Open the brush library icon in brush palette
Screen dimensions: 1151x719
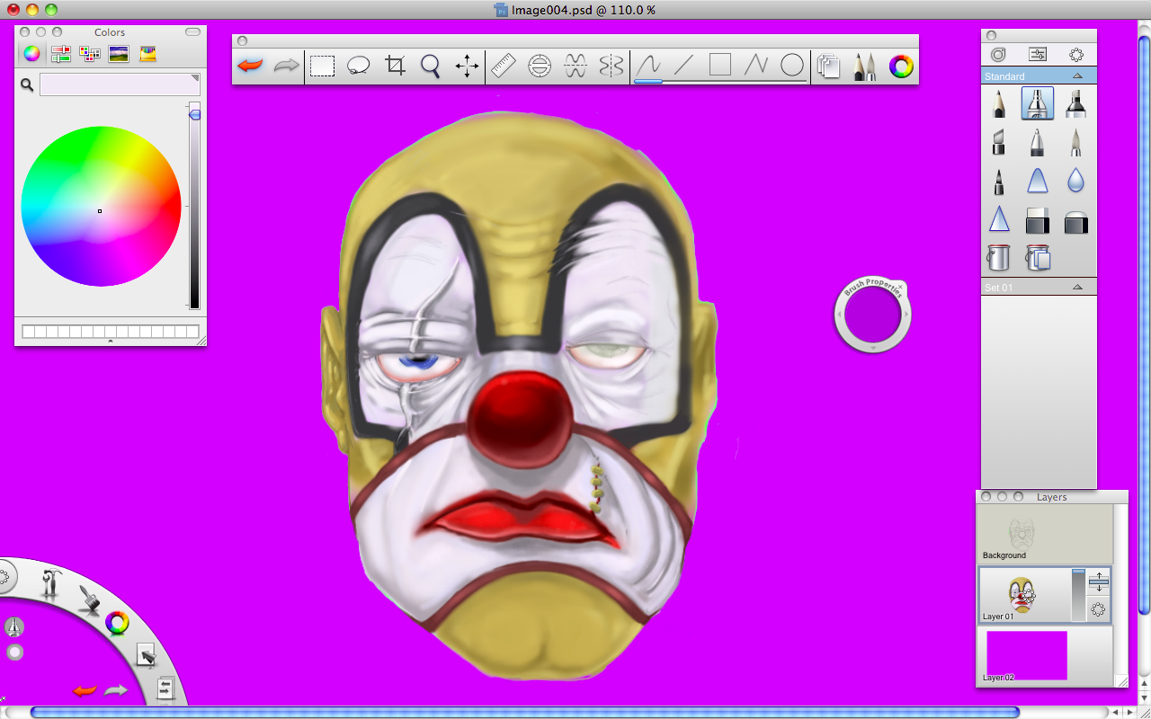pos(999,55)
